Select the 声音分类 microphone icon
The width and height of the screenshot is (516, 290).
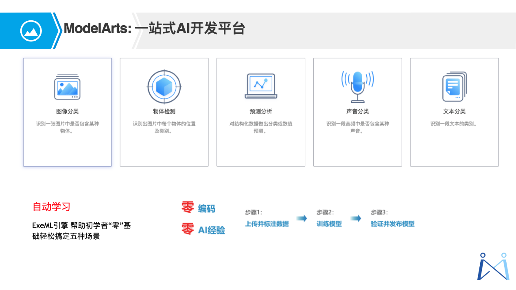click(x=357, y=85)
